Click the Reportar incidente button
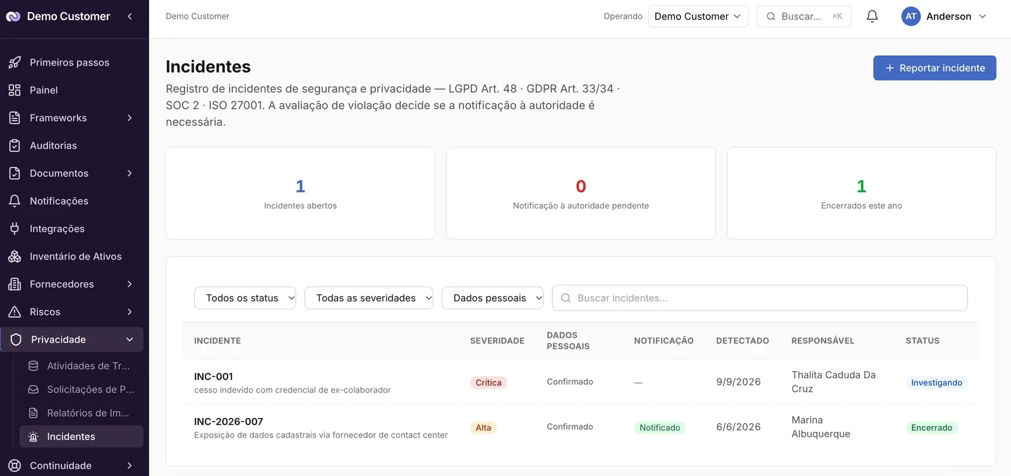This screenshot has height=476, width=1011. click(x=935, y=68)
